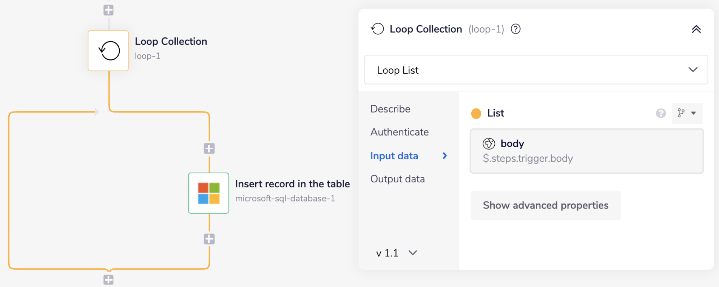719x287 pixels.
Task: Collapse the Loop Collection properties panel
Action: click(x=696, y=29)
